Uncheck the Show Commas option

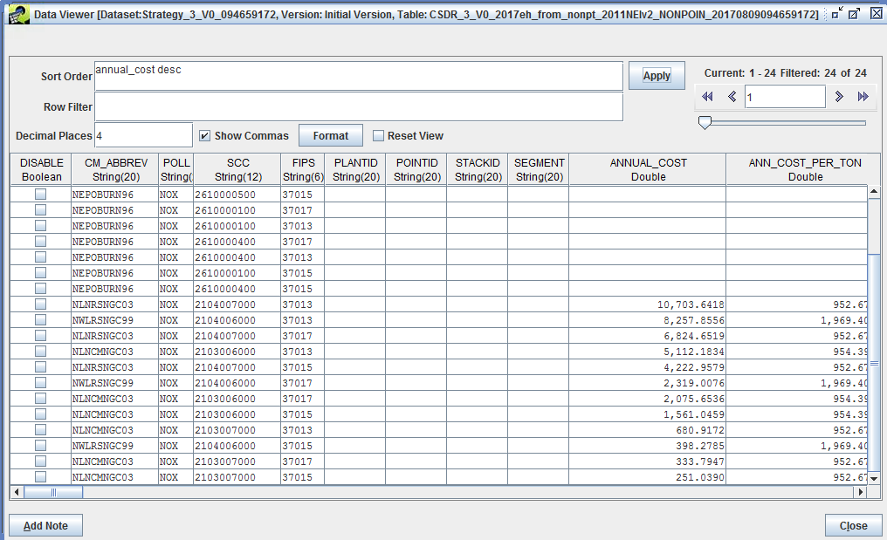click(x=204, y=135)
